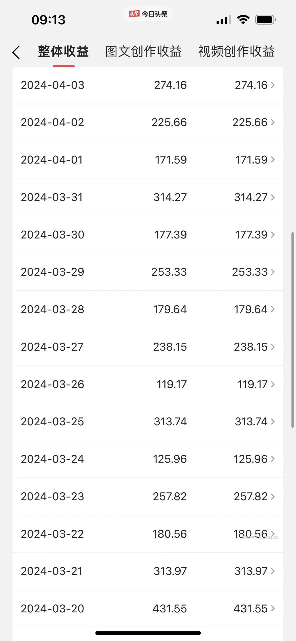Viewport: 296px width, 641px height.
Task: Click the vertical scrollbar thumb
Action: pos(293,330)
